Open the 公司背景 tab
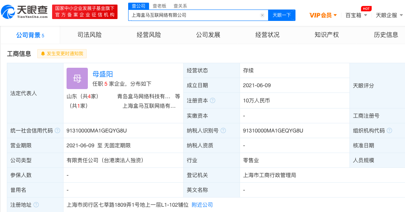The width and height of the screenshot is (405, 212). pyautogui.click(x=30, y=35)
